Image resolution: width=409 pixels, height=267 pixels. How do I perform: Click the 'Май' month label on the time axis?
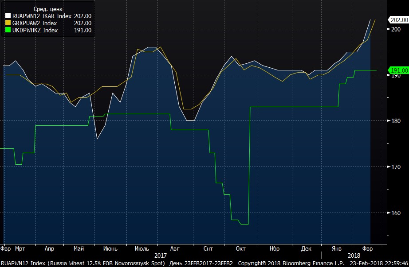click(x=79, y=248)
